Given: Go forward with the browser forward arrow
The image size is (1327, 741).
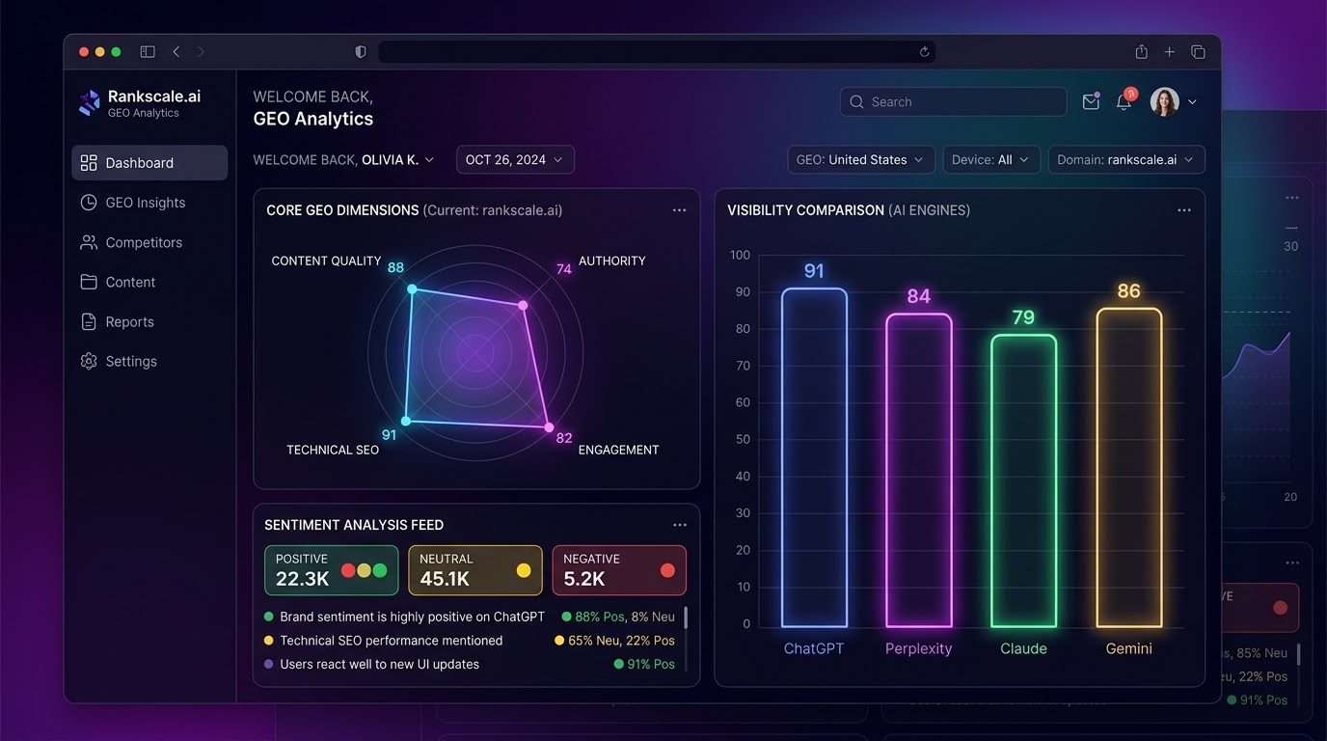Looking at the screenshot, I should tap(201, 52).
